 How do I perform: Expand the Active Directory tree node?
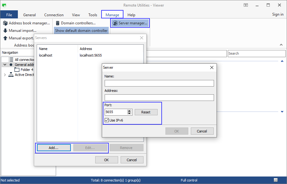[5, 75]
